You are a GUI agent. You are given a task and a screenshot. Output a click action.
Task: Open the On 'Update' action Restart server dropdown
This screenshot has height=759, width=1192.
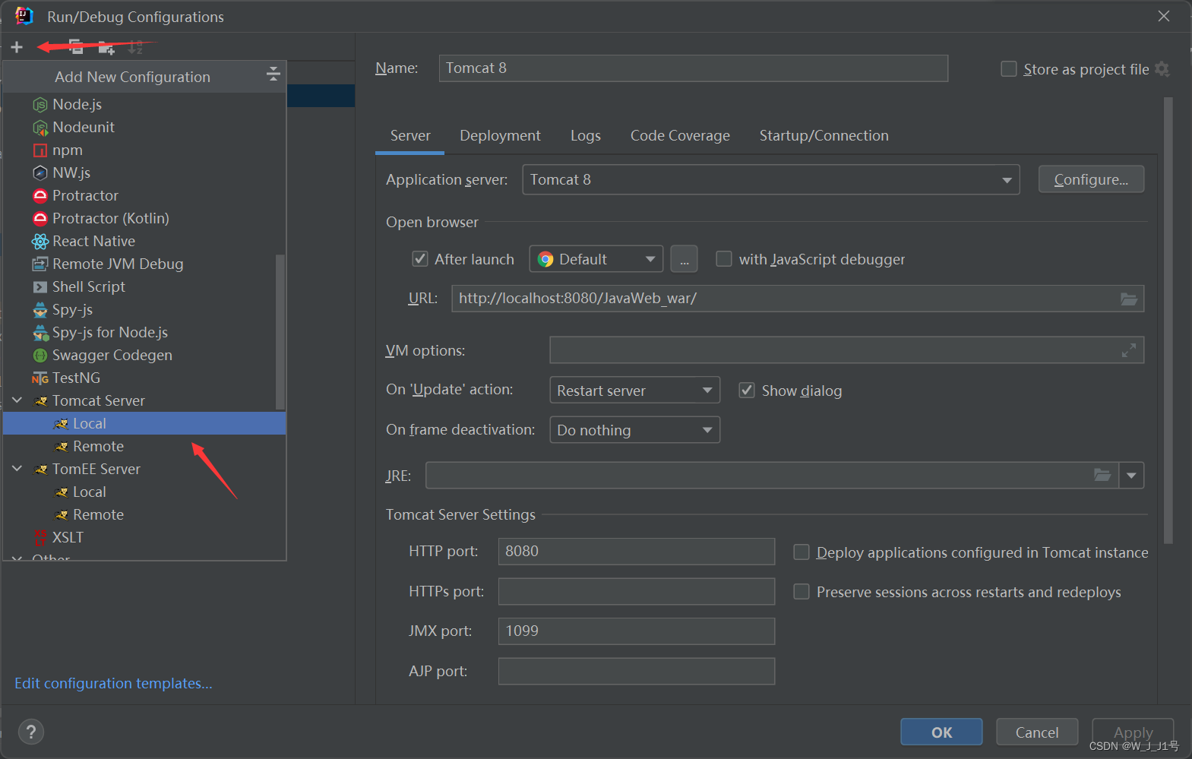pos(634,391)
